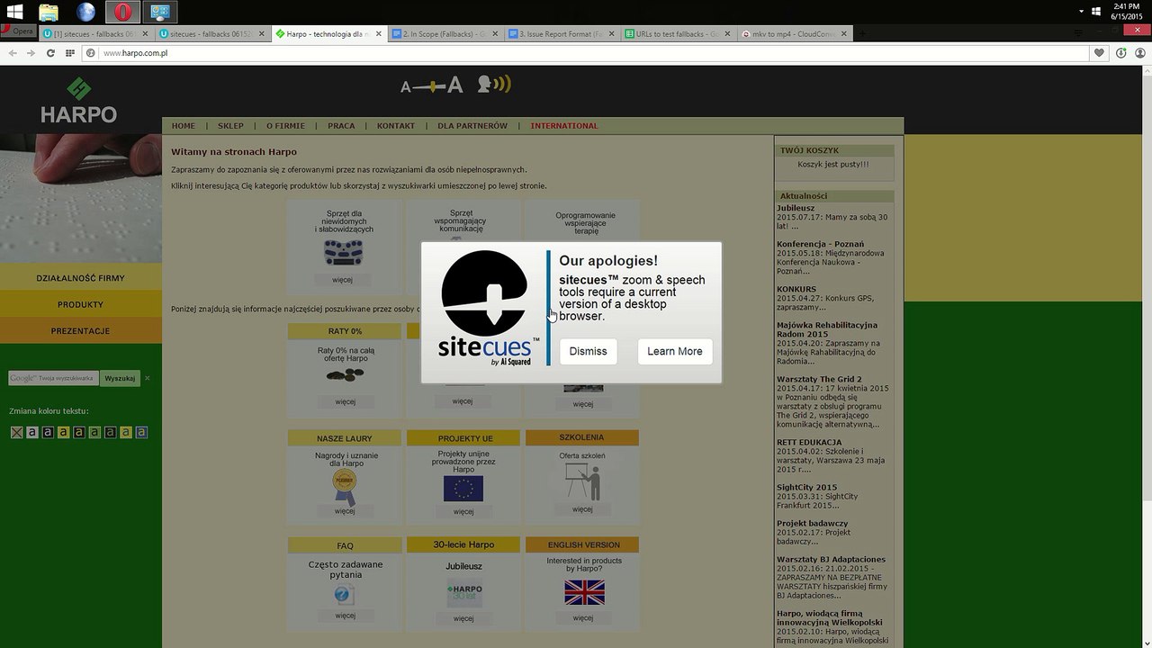Open the Windows Start menu
1152x648 pixels.
pos(14,12)
